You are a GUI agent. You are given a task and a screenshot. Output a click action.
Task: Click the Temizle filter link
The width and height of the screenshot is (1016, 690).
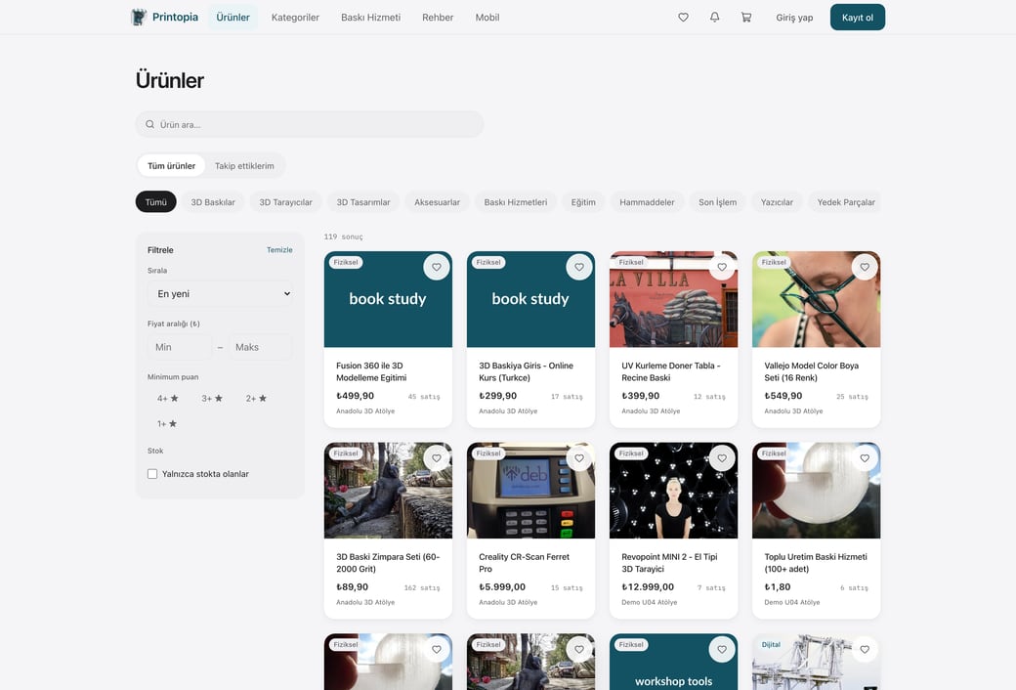[279, 249]
